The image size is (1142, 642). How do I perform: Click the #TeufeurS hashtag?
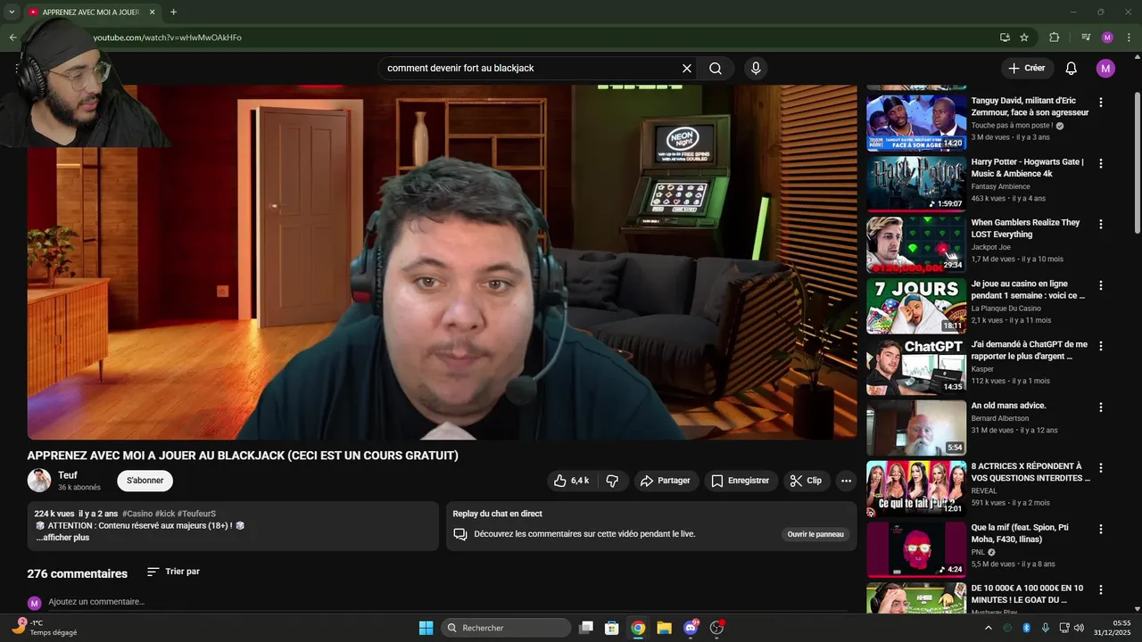pos(196,514)
